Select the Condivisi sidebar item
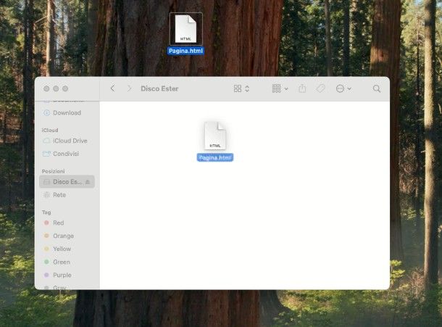 (66, 154)
